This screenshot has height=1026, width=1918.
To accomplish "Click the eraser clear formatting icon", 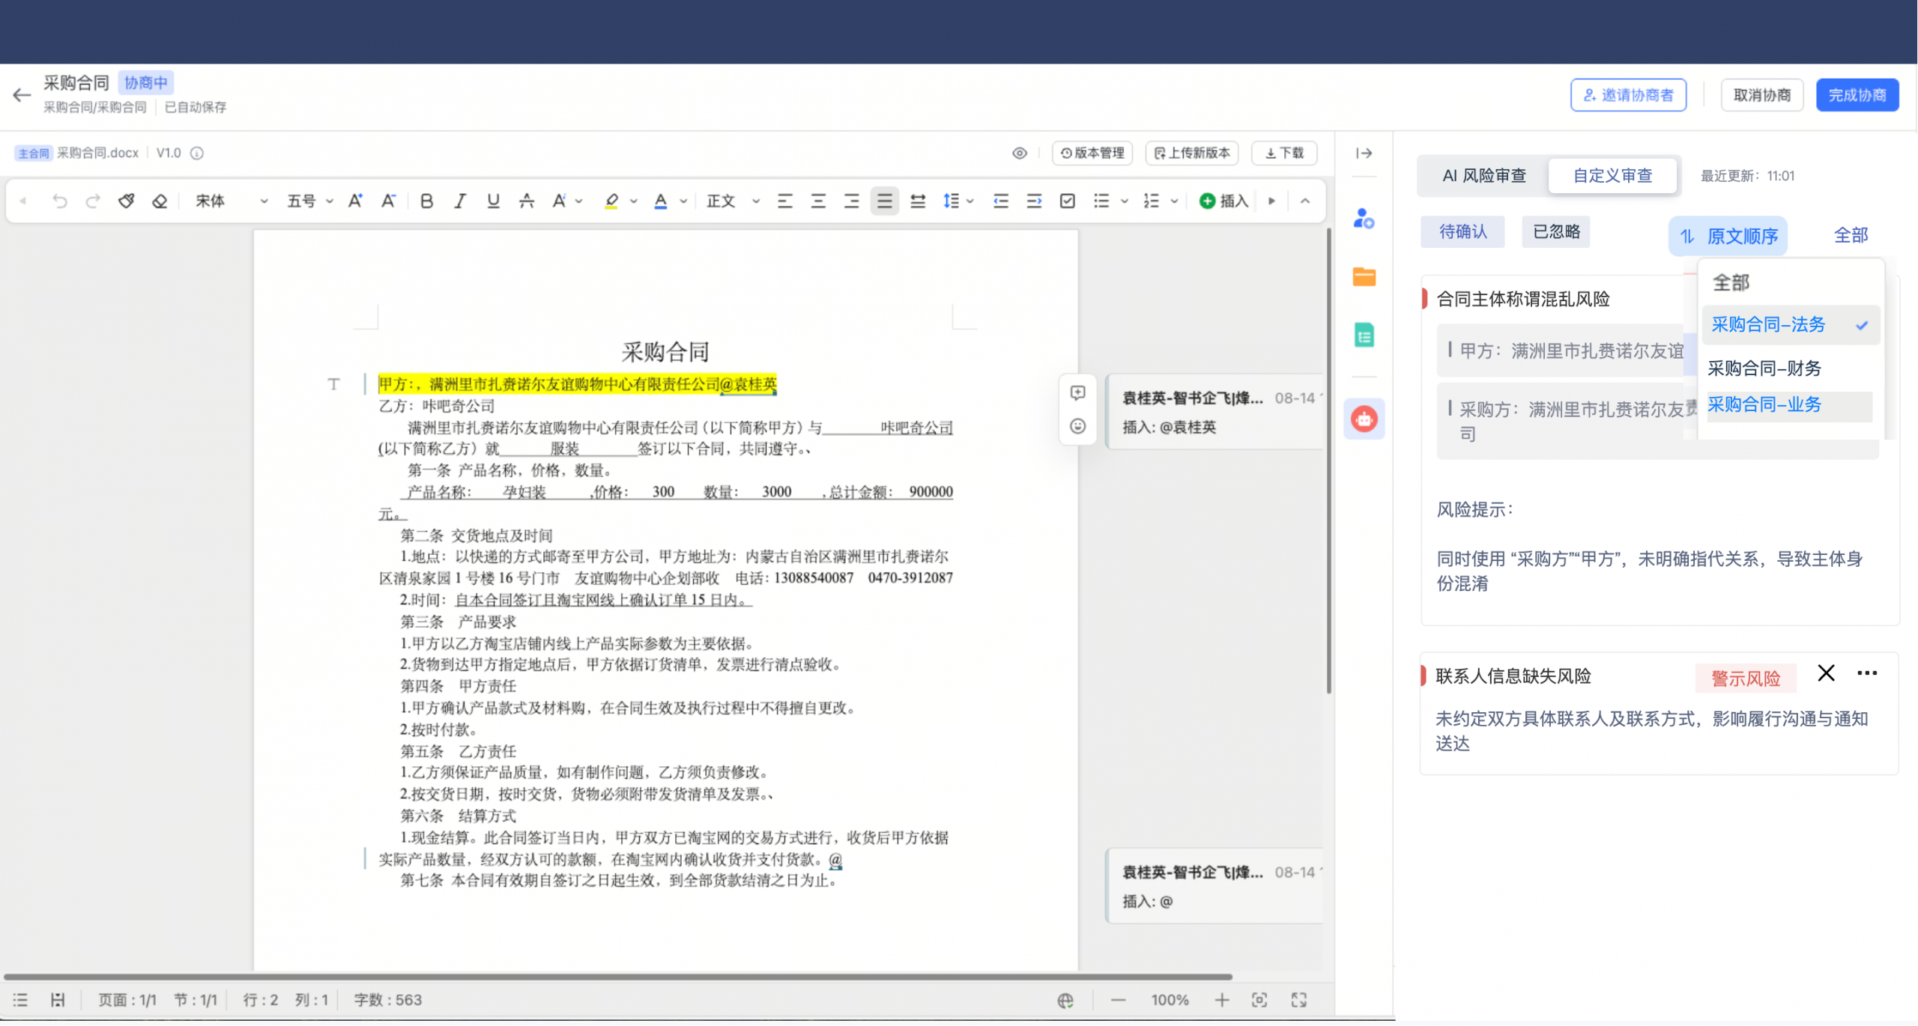I will (160, 201).
